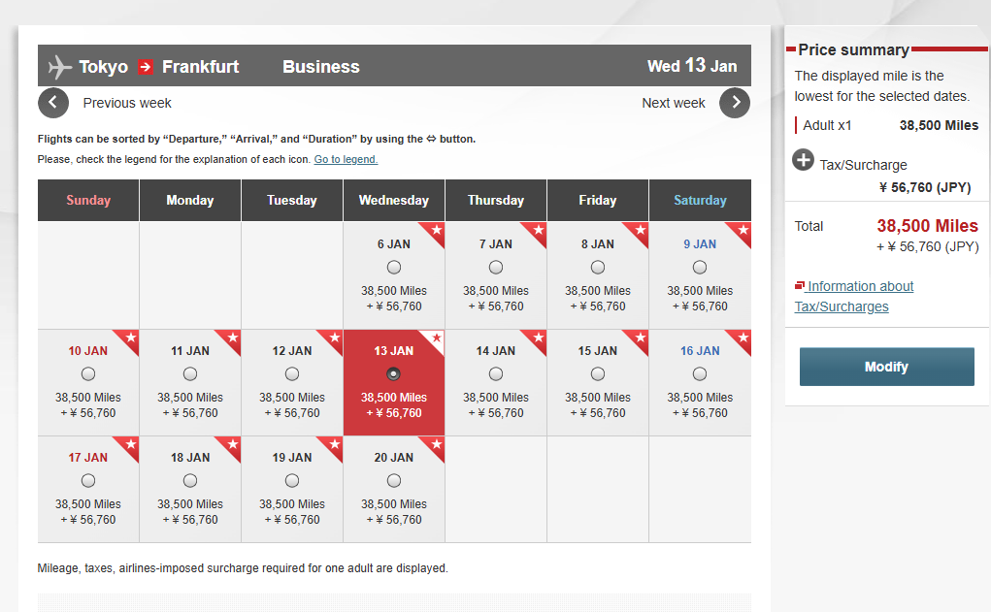
Task: Click the airplane icon beside Tokyo
Action: tap(59, 67)
